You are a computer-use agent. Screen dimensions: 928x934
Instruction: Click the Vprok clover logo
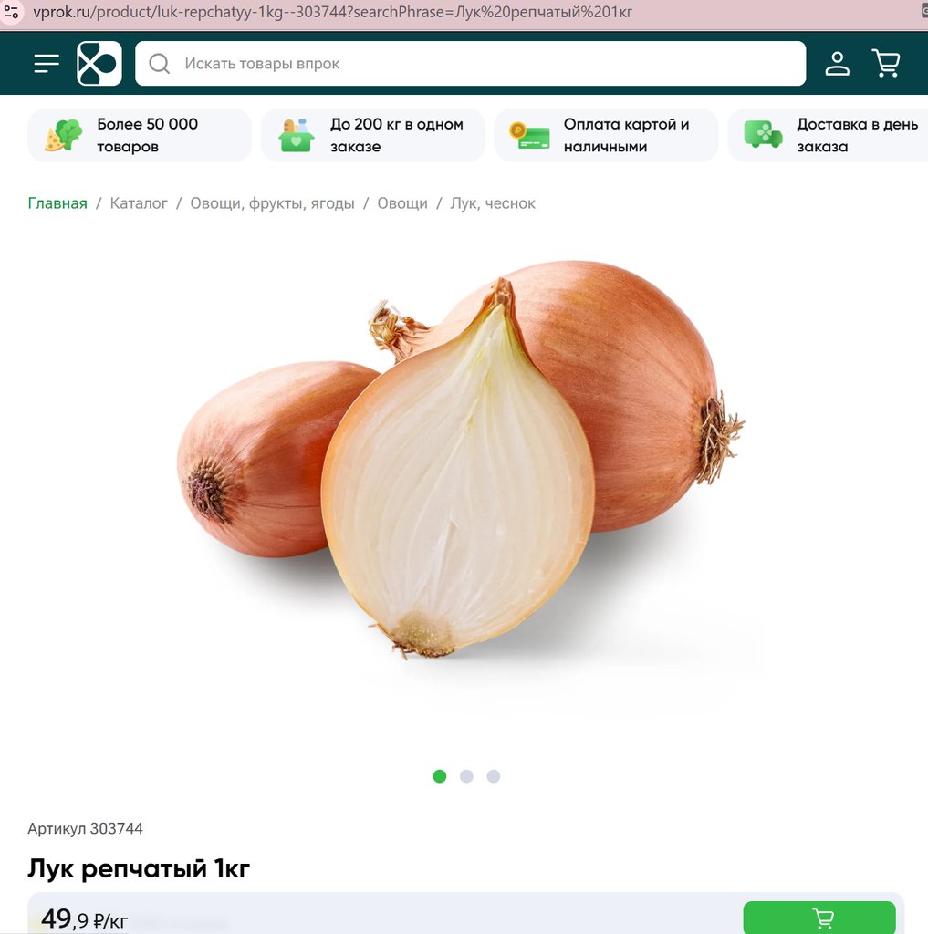click(x=99, y=63)
